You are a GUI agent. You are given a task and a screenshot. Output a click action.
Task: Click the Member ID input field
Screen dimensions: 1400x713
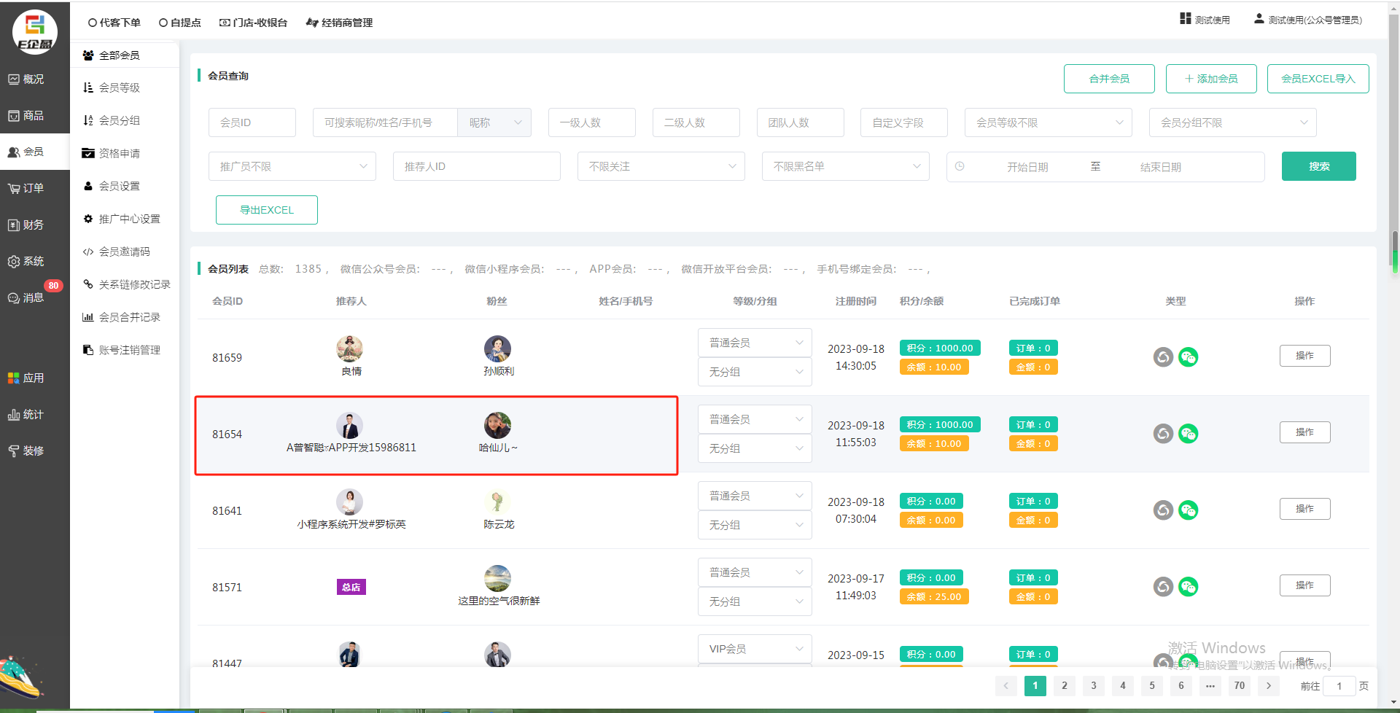[x=252, y=122]
